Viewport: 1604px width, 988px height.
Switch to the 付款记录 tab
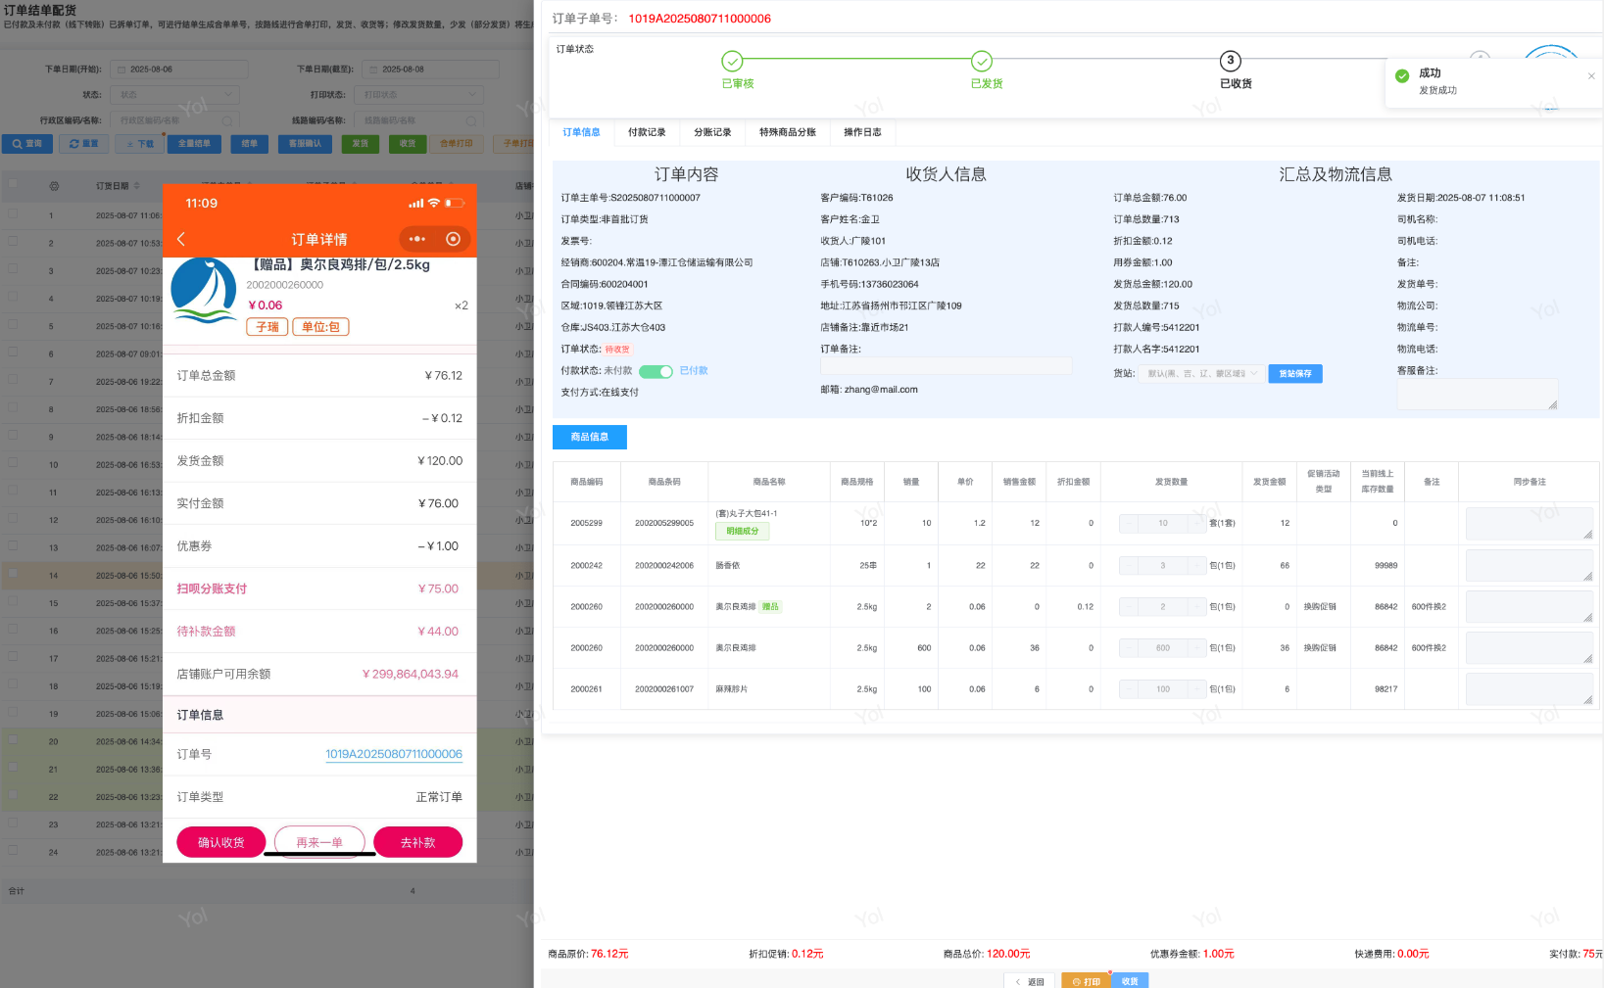(647, 132)
